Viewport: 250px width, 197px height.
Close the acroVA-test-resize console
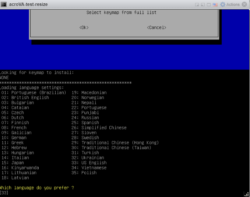point(244,4)
